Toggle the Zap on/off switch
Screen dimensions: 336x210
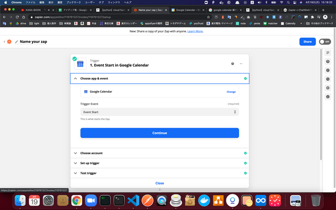coord(325,41)
